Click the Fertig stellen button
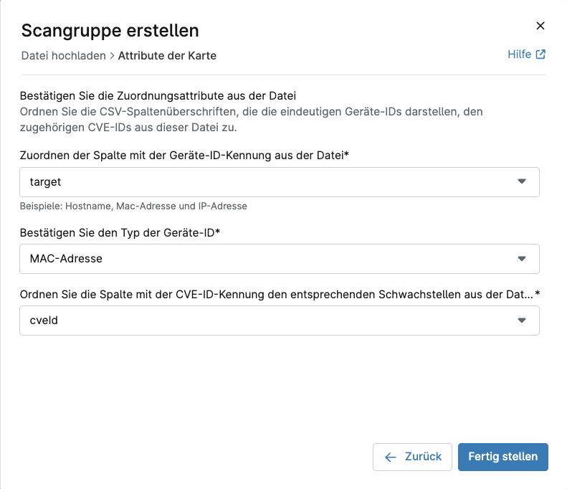 503,457
